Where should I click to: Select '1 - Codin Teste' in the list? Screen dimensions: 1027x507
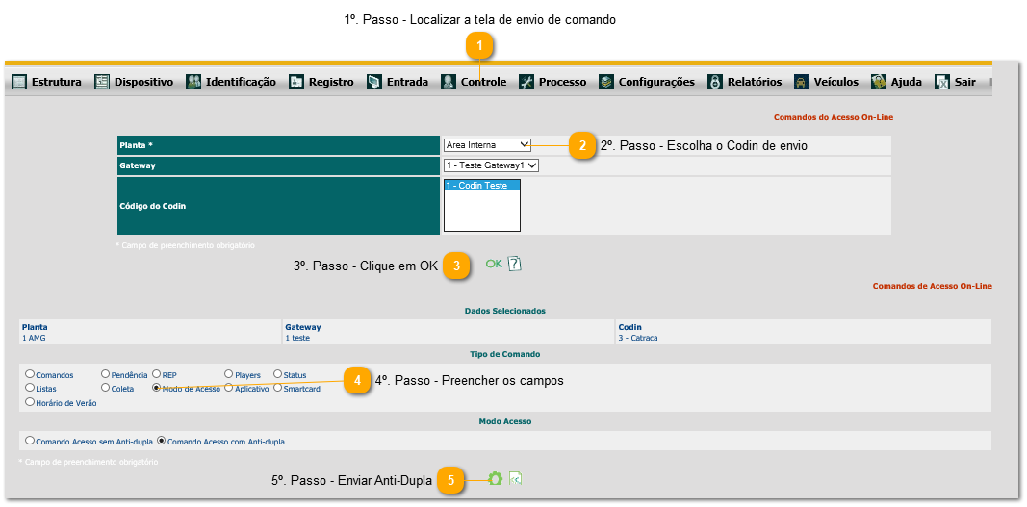[x=482, y=186]
